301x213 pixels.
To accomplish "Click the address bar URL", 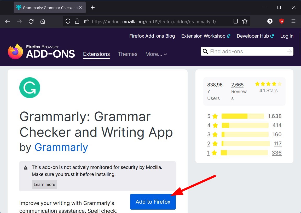I will 154,21.
